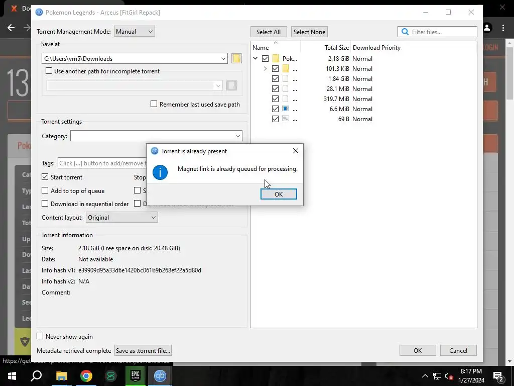This screenshot has height=386, width=514.
Task: Click the browse folder icon next to save path
Action: (236, 58)
